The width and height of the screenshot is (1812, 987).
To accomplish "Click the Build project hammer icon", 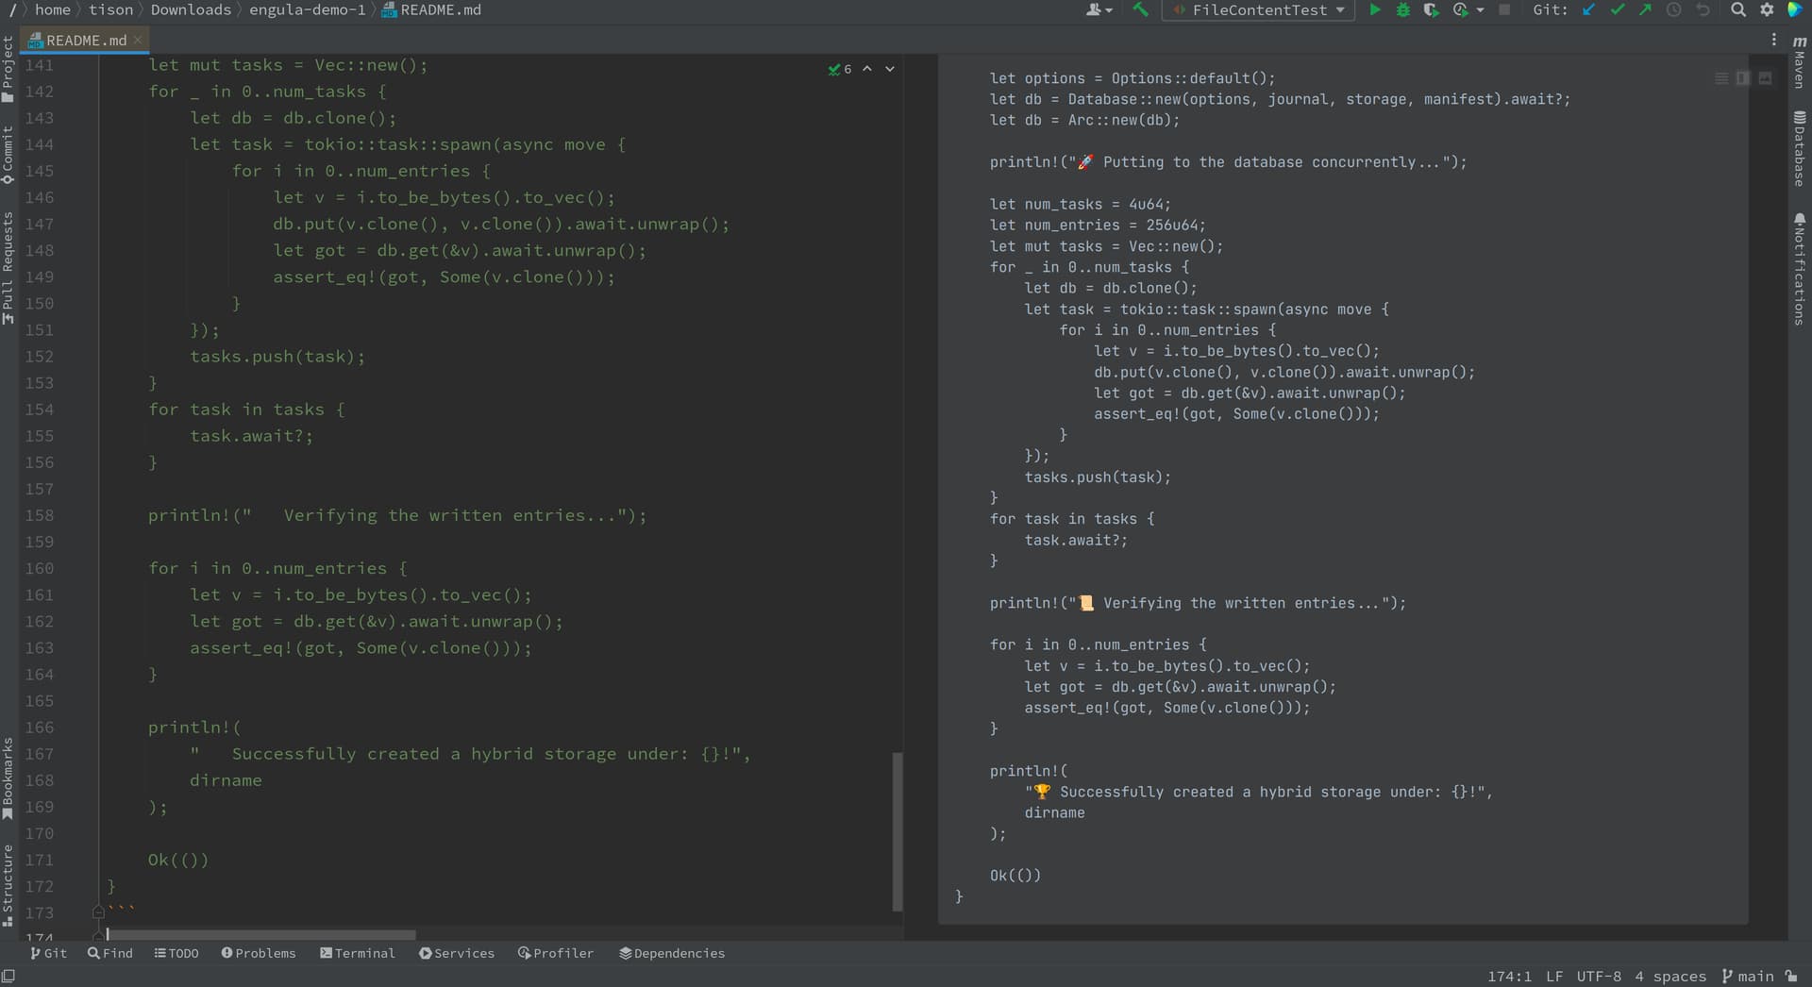I will pos(1140,9).
